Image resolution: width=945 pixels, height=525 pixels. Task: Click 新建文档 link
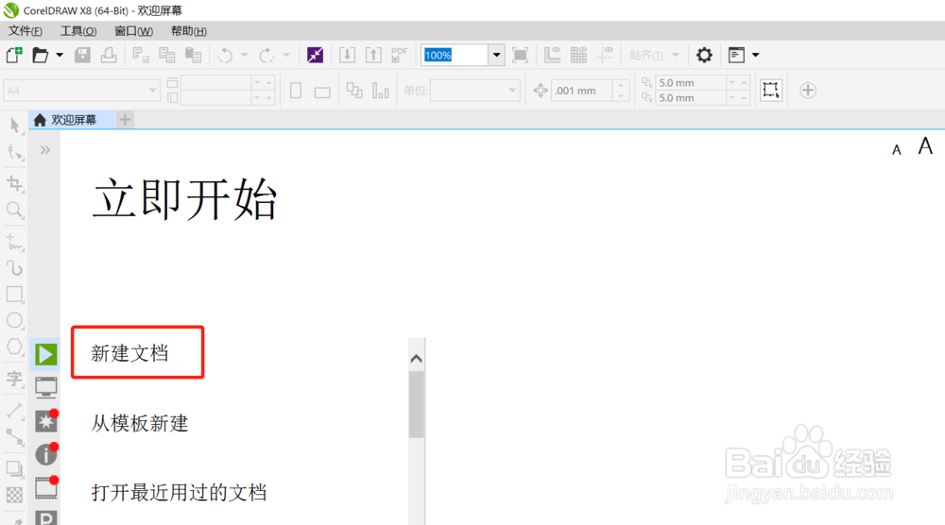coord(129,353)
